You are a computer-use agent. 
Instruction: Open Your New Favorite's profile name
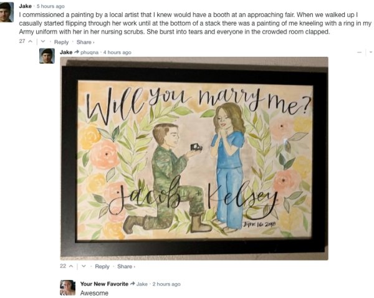[104, 284]
